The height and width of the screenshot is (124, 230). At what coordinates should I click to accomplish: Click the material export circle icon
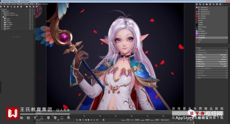point(217,4)
